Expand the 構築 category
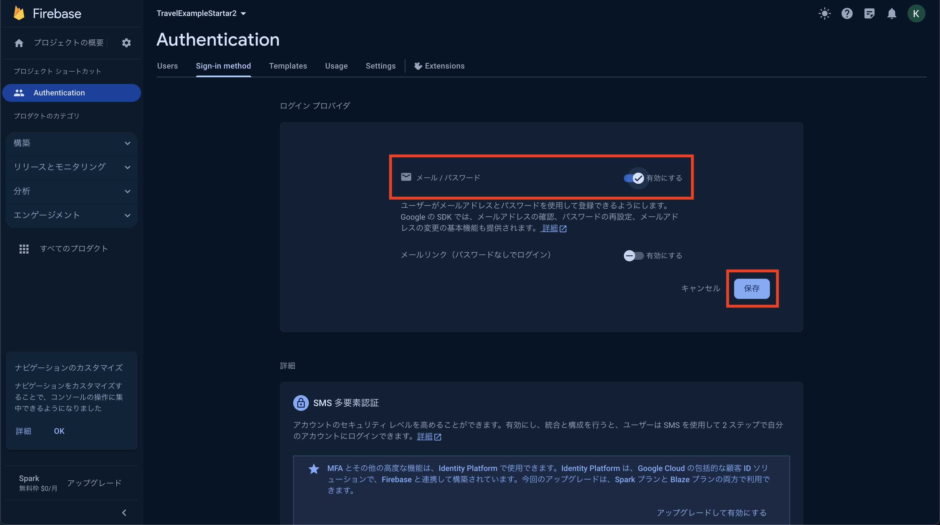This screenshot has height=525, width=940. pos(72,143)
